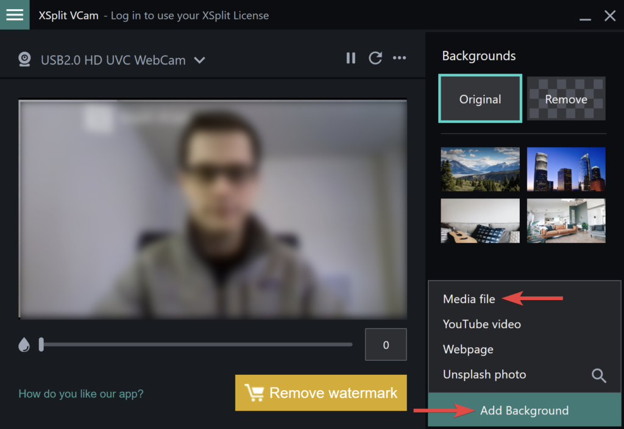Adjust the blur strength slider handle
This screenshot has height=429, width=624.
41,344
